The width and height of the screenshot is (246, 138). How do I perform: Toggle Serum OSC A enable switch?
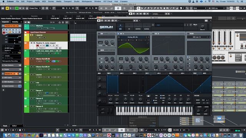click(x=118, y=34)
